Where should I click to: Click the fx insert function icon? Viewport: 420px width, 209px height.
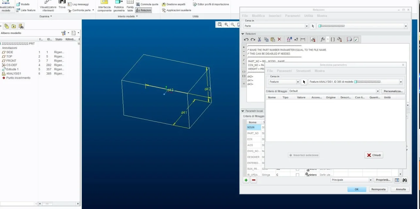tap(323, 40)
